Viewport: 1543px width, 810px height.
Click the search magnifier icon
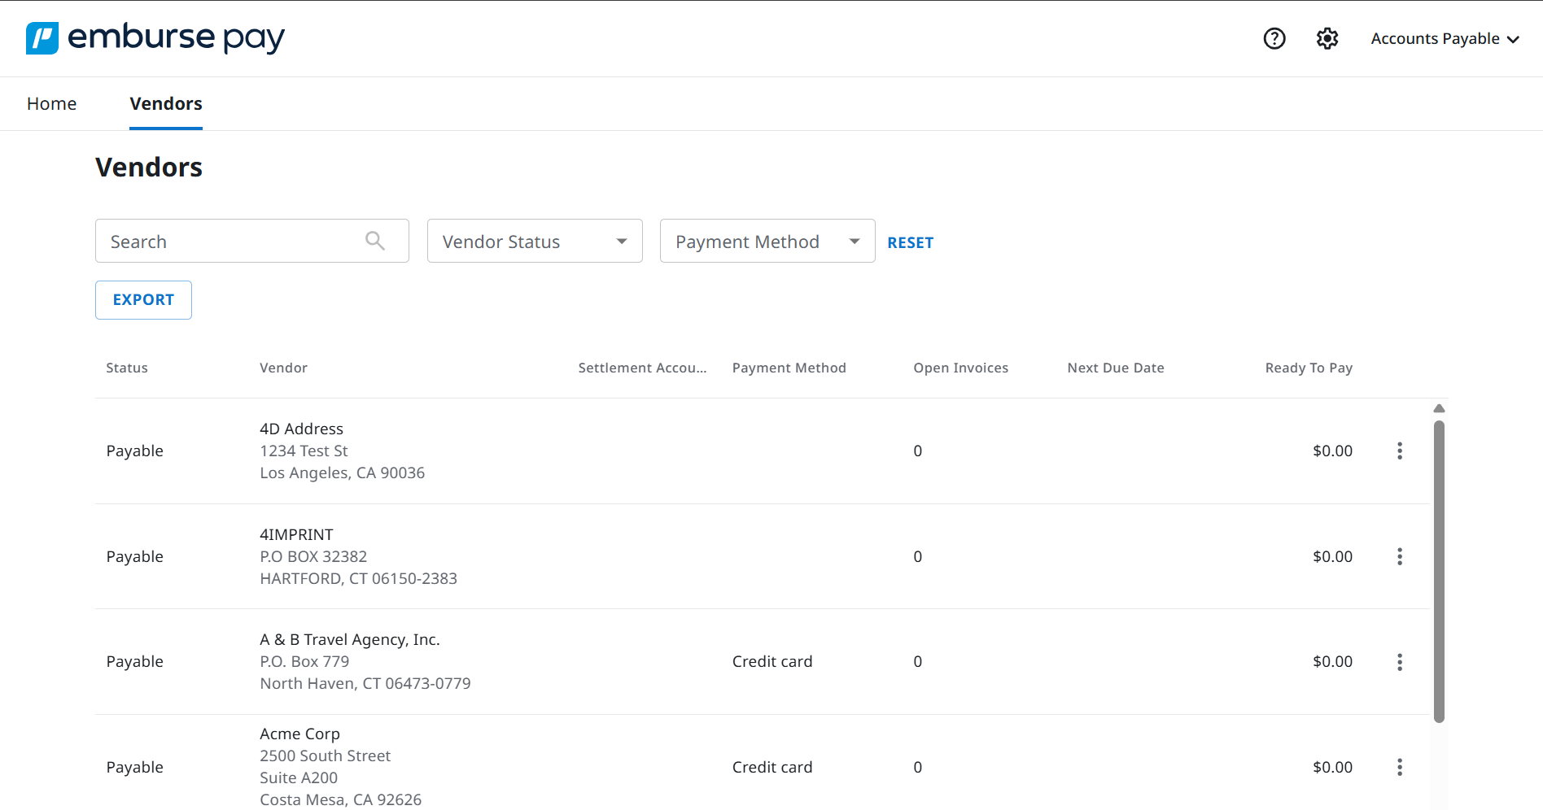coord(375,240)
